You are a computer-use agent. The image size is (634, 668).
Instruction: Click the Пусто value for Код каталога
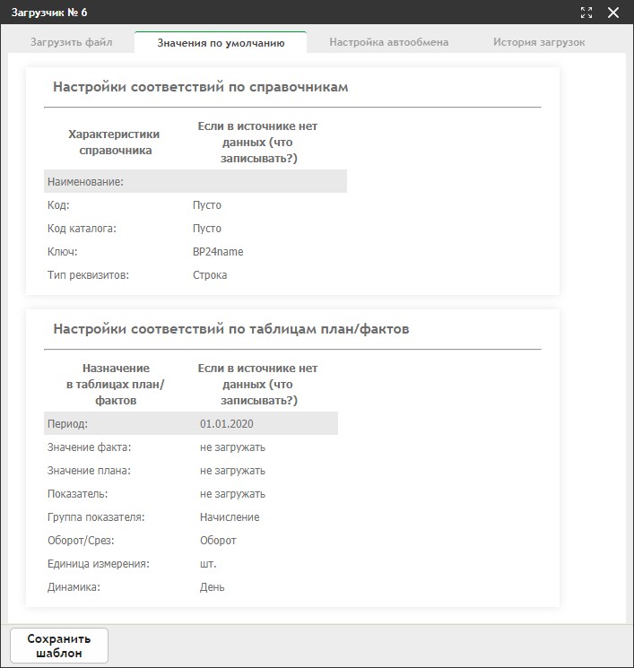click(207, 229)
